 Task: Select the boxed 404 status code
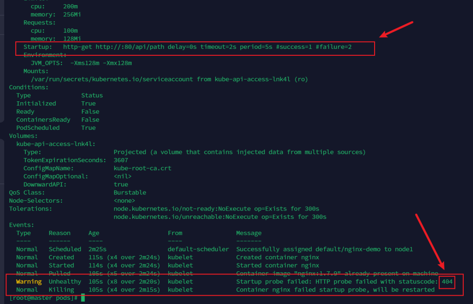tap(447, 281)
